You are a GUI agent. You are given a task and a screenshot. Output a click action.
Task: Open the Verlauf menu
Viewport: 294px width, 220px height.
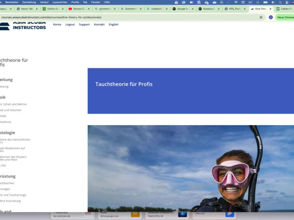pyautogui.click(x=44, y=2)
